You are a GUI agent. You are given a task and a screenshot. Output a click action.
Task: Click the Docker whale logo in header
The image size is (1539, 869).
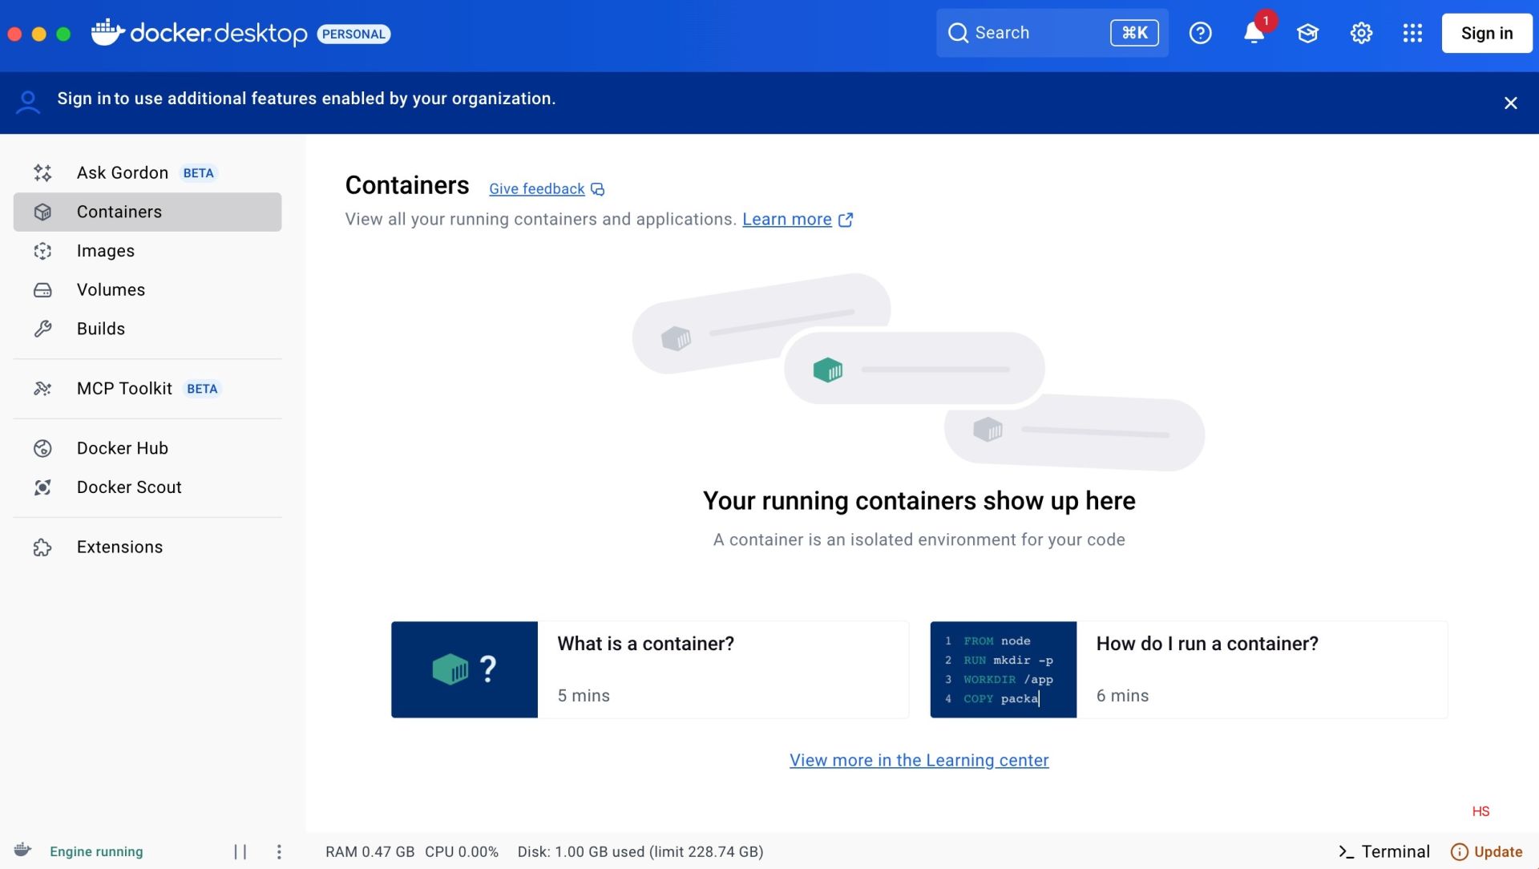(x=108, y=32)
